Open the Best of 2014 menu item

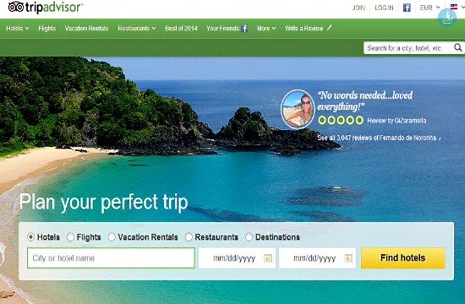click(181, 29)
